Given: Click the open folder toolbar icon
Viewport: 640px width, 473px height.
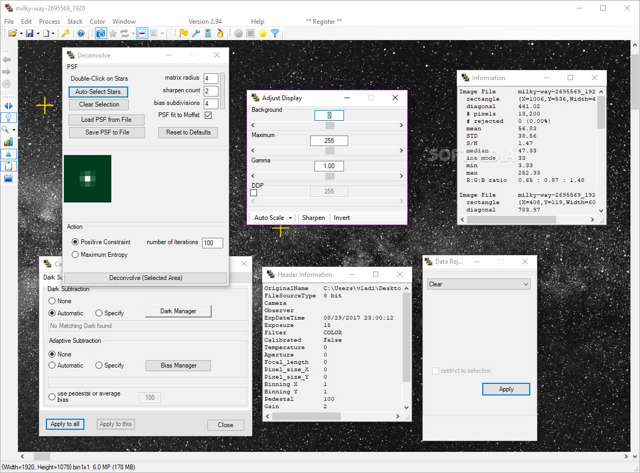Looking at the screenshot, I should tap(12, 33).
